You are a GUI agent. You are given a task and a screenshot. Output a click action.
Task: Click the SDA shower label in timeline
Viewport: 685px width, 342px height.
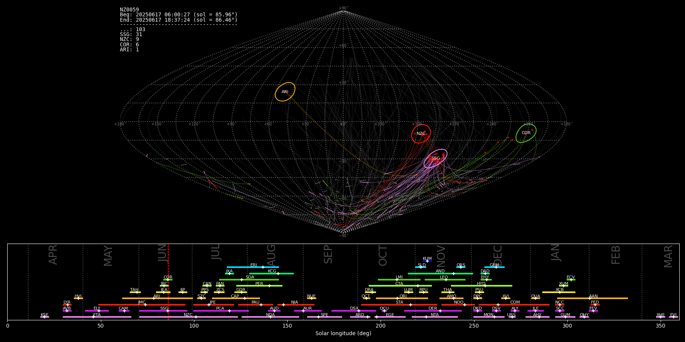coord(250,277)
